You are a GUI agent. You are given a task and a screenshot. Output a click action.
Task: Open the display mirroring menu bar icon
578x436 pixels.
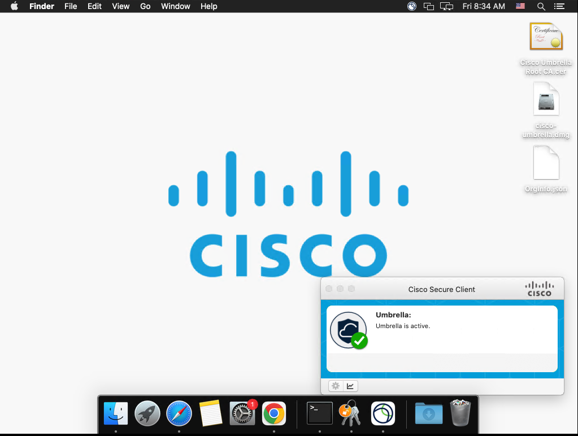[446, 6]
